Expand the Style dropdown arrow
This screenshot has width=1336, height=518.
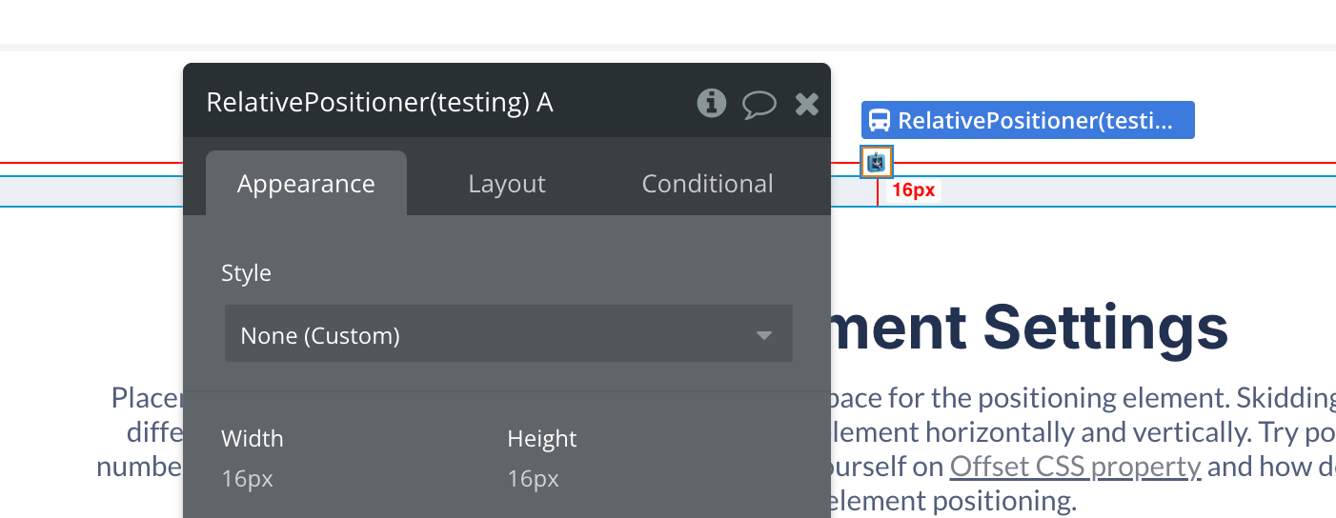763,335
